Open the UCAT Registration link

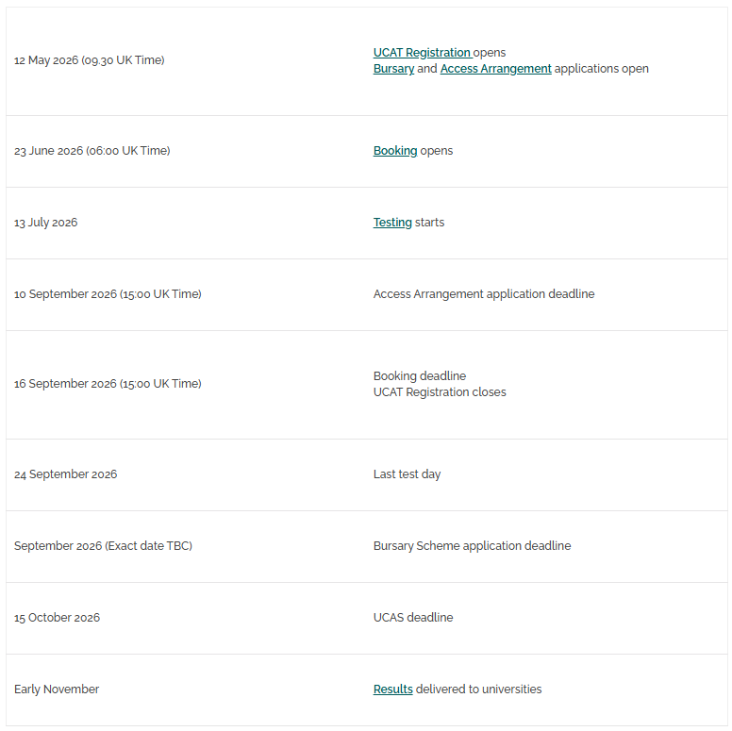(422, 53)
